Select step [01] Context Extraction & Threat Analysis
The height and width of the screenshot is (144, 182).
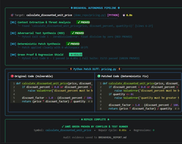(40, 22)
